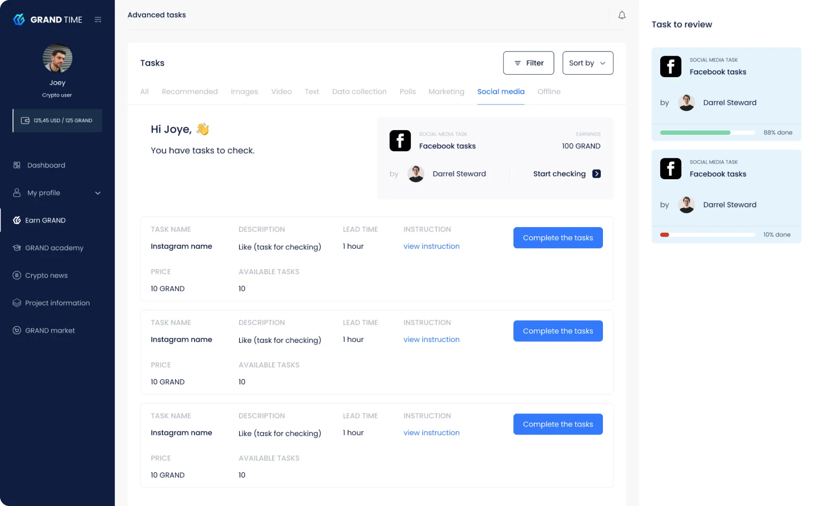The image size is (814, 506).
Task: Click the 100 GRAND earnings value
Action: (x=581, y=146)
